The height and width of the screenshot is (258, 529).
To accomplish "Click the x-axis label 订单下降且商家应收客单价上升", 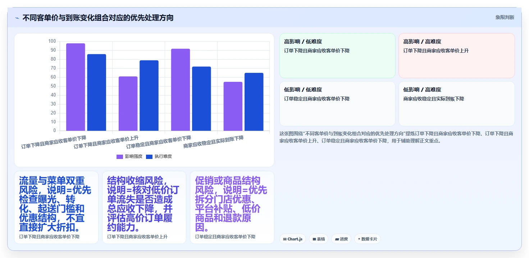I will (x=106, y=142).
